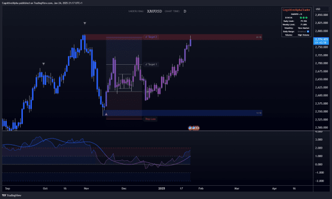Image resolution: width=332 pixels, height=199 pixels.
Task: Click the 2,800.000 price axis label
Action: click(321, 31)
